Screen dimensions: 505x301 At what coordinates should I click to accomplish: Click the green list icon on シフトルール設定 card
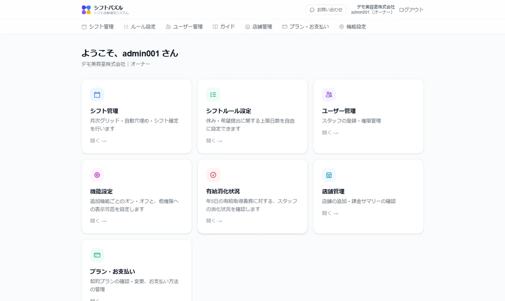pyautogui.click(x=213, y=94)
